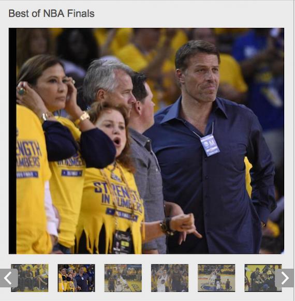
Task: Select the wide court view thumbnail
Action: click(x=216, y=278)
